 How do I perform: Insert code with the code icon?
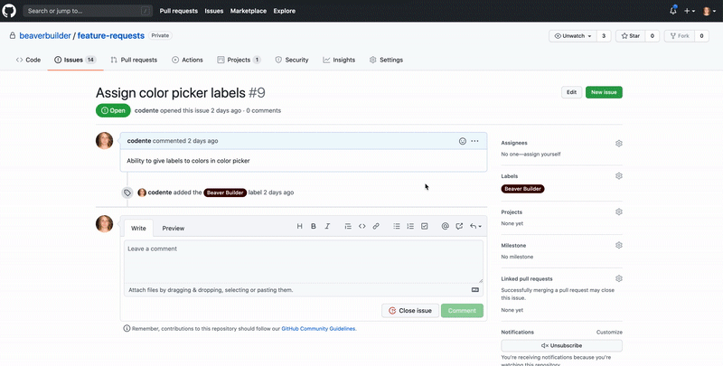tap(362, 226)
